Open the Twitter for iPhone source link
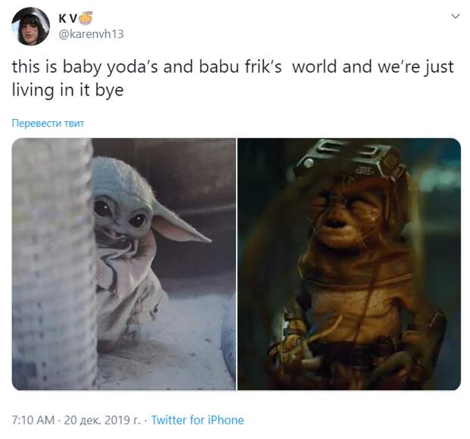Viewport: 470px width, 439px height. pos(198,420)
